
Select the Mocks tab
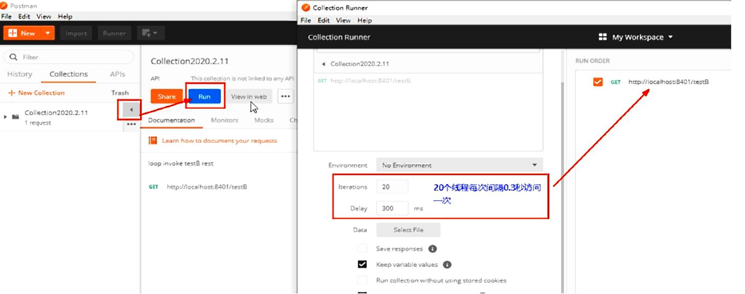pos(264,120)
